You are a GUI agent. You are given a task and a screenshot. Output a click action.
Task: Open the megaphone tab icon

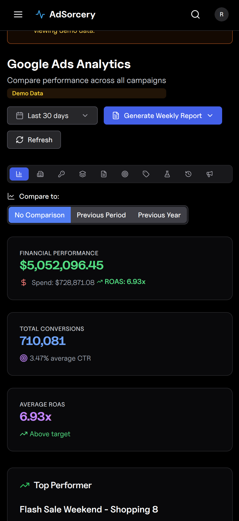[x=210, y=174]
